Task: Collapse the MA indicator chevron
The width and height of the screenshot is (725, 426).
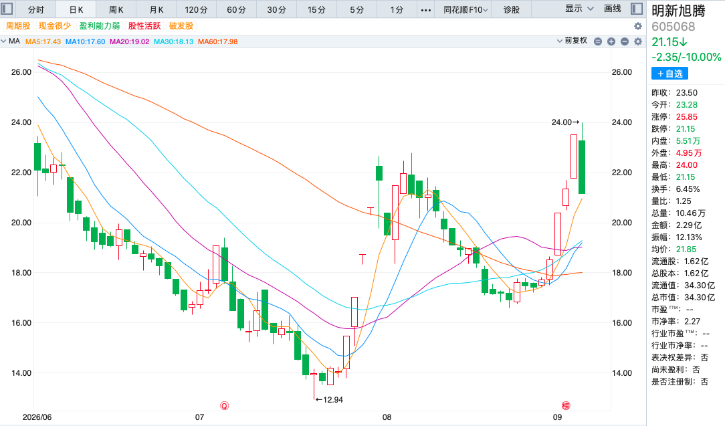Action: click(x=4, y=41)
